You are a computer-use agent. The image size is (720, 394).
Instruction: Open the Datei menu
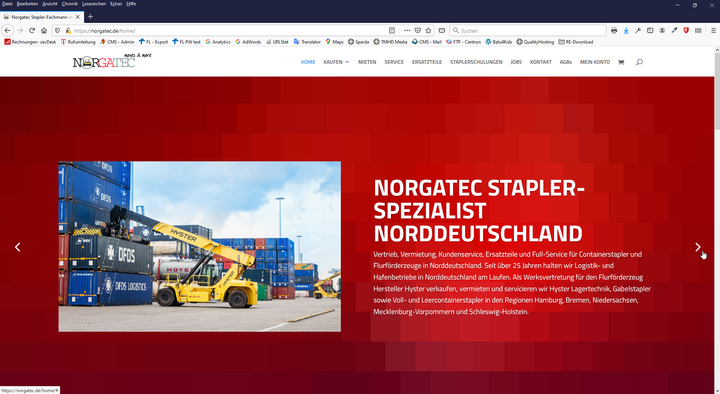pyautogui.click(x=7, y=4)
